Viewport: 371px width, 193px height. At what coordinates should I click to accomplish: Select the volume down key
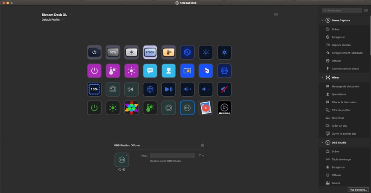click(x=206, y=89)
